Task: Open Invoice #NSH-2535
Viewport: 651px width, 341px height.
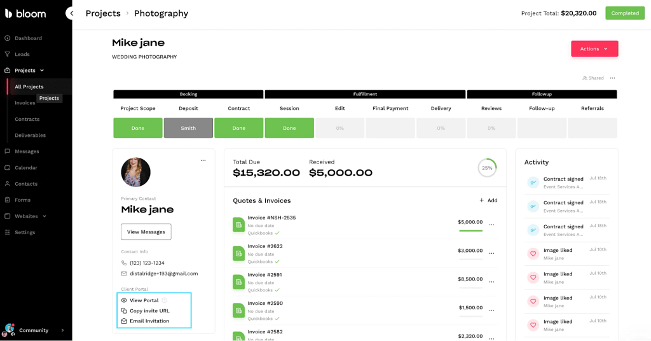Action: [x=271, y=218]
